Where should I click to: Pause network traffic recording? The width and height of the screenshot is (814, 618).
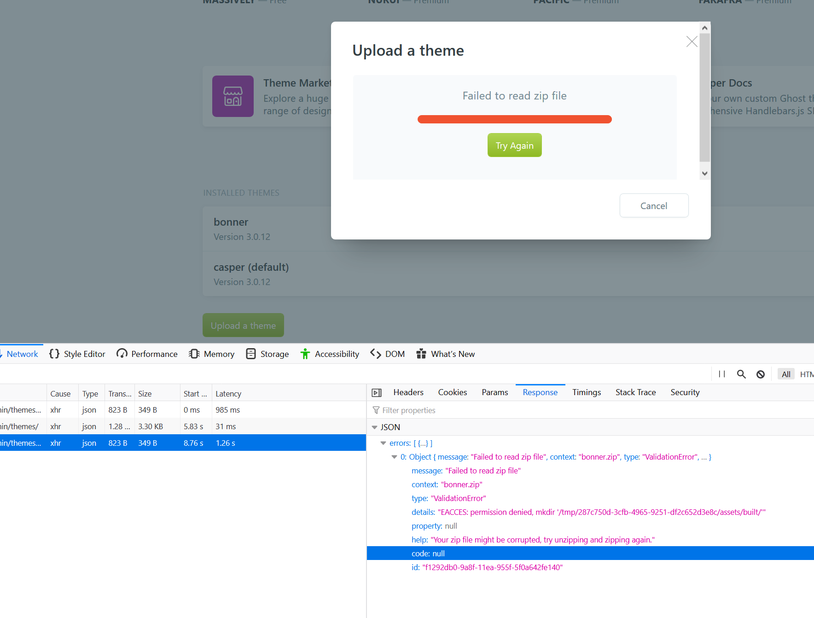click(721, 374)
